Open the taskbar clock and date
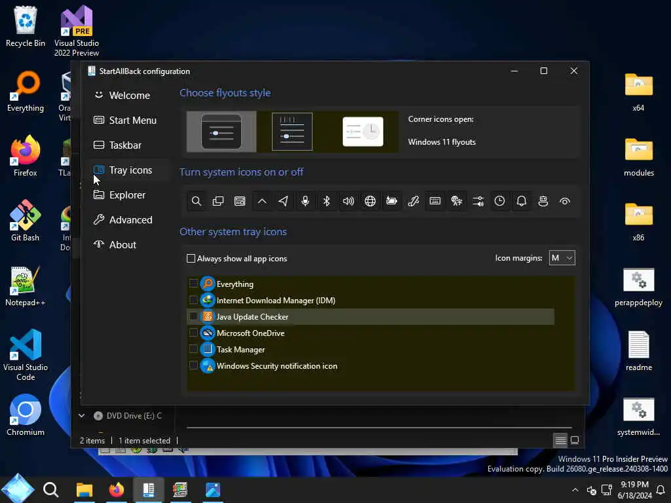Screen dimensions: 671x503 pyautogui.click(x=634, y=490)
